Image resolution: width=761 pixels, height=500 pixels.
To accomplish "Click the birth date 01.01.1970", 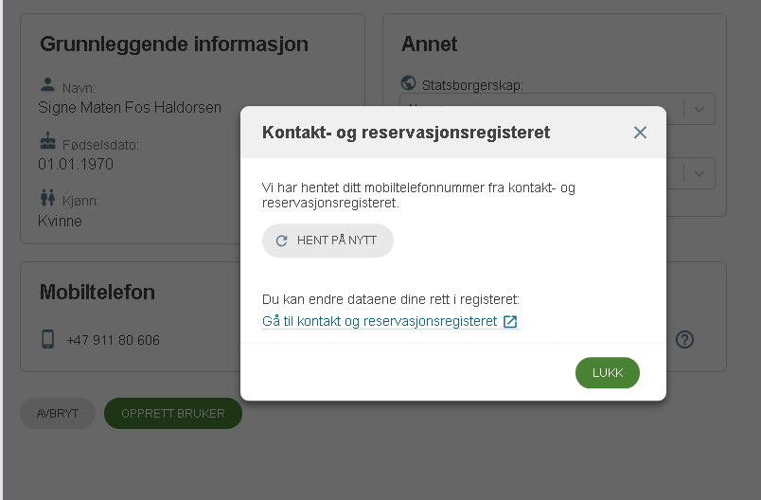I will tap(76, 164).
